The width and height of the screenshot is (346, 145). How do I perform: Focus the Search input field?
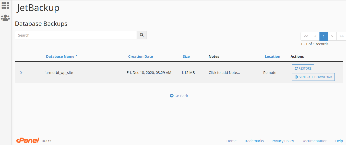pyautogui.click(x=76, y=35)
